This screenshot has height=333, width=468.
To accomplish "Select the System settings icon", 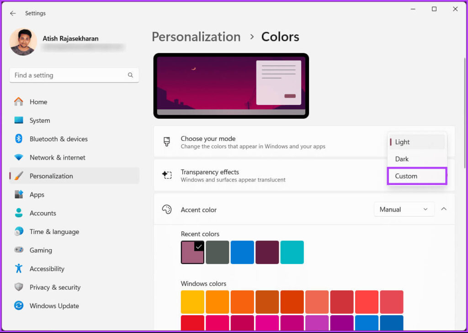I will pyautogui.click(x=18, y=120).
